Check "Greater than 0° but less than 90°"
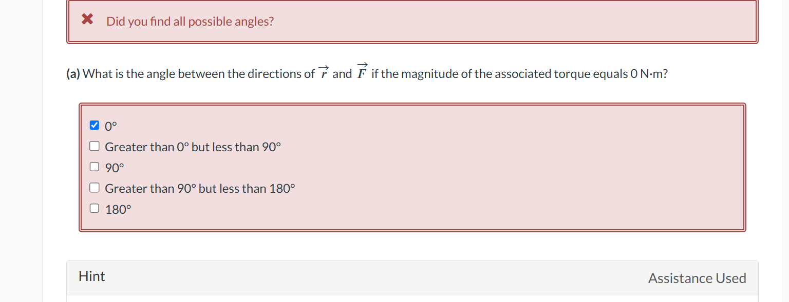The height and width of the screenshot is (302, 789). click(94, 146)
